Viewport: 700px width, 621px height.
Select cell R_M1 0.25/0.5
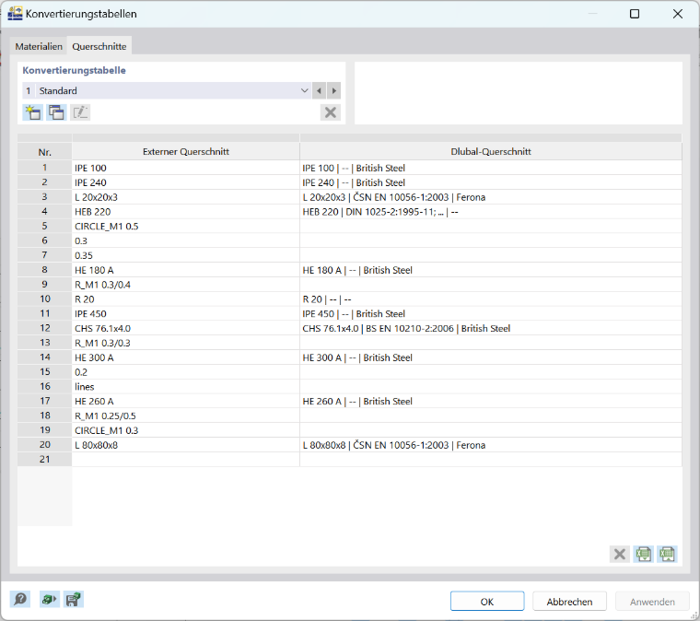tap(186, 416)
